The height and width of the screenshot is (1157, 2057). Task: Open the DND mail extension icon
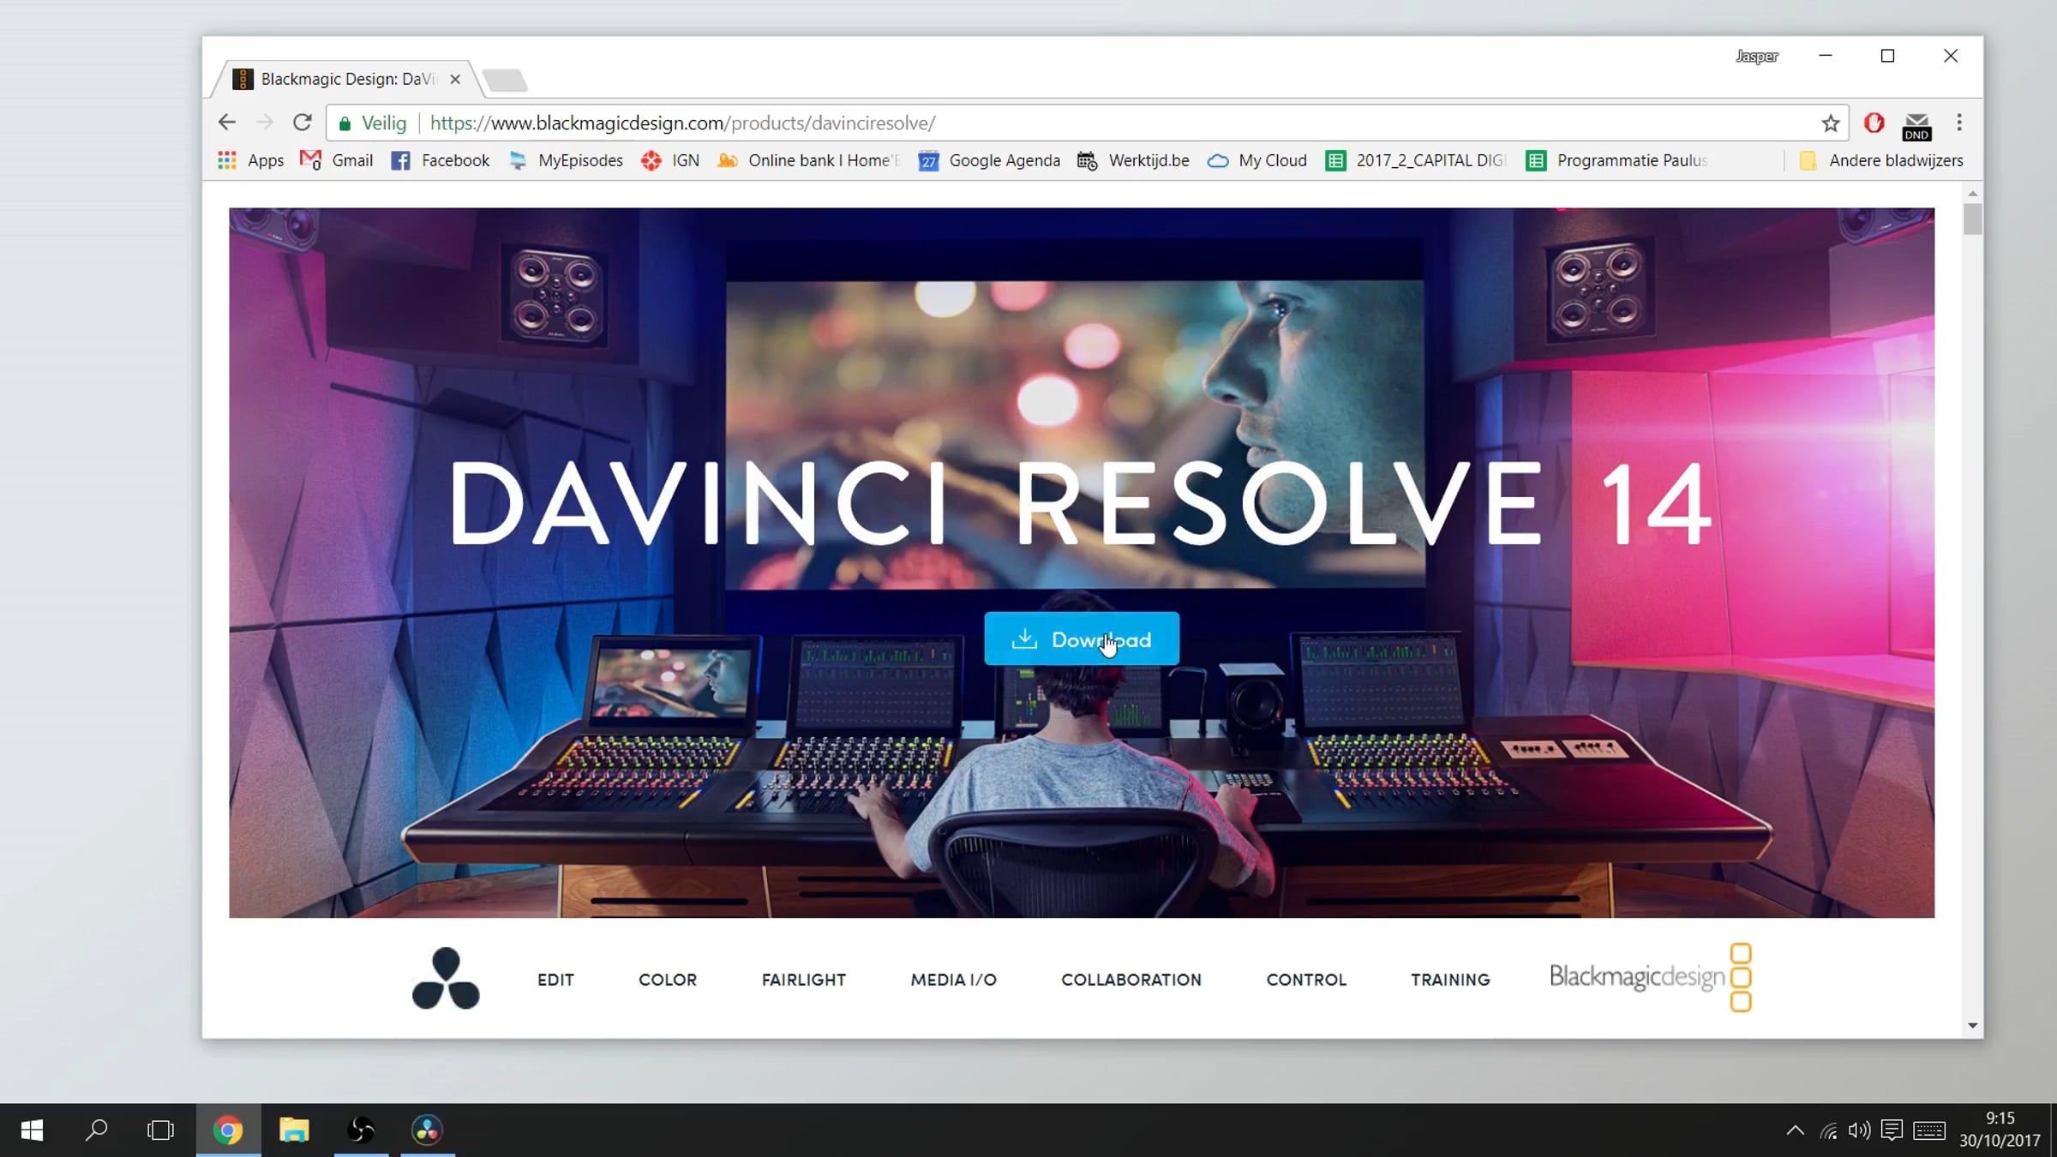1916,126
